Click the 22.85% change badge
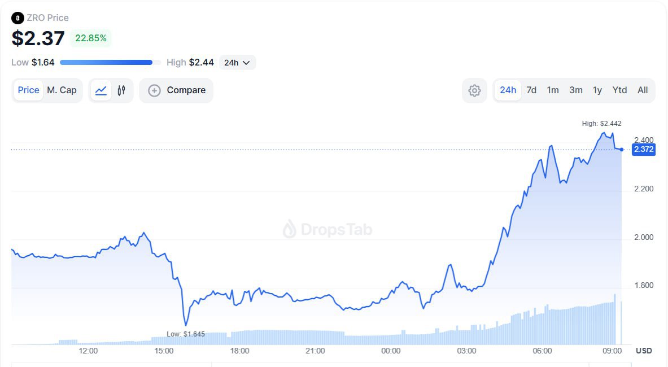Screen dimensions: 668x367 point(91,38)
